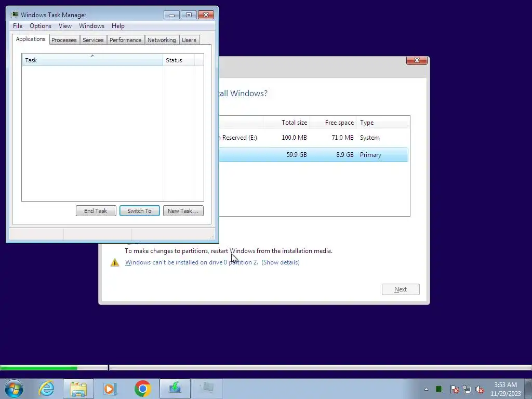This screenshot has width=532, height=399.
Task: Select the Windows setup taskbar item
Action: [175, 389]
